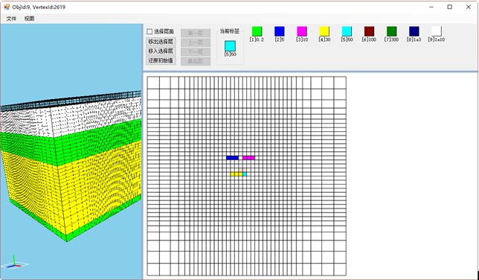Click the current label cyan swatch under 当前标签
This screenshot has width=479, height=280.
coord(230,46)
